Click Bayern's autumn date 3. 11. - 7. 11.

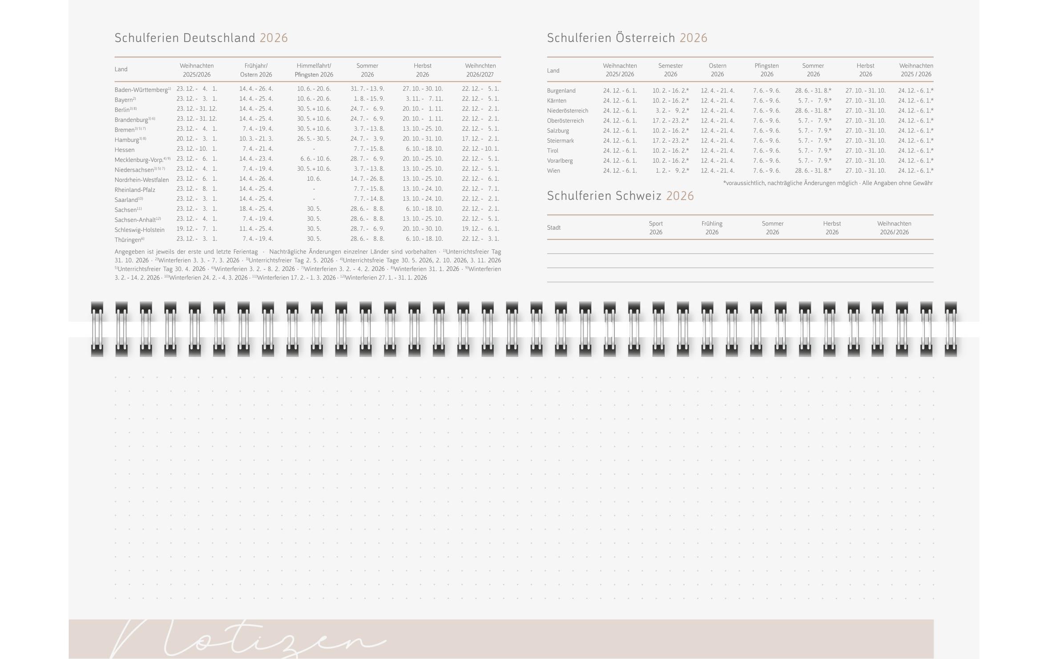tap(424, 99)
